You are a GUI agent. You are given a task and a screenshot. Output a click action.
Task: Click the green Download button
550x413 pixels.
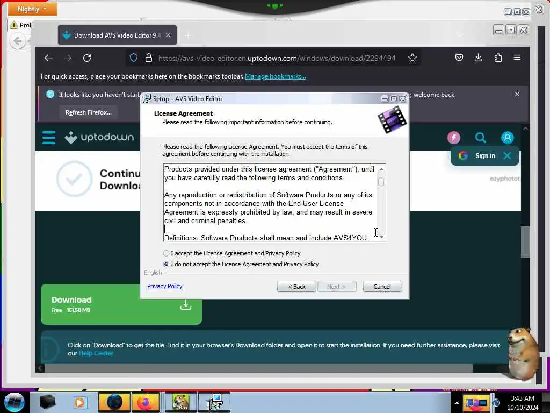tap(121, 304)
